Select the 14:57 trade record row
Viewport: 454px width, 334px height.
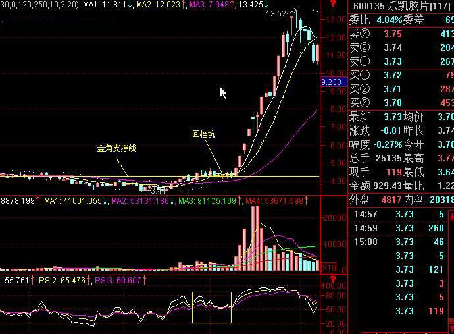pyautogui.click(x=400, y=214)
